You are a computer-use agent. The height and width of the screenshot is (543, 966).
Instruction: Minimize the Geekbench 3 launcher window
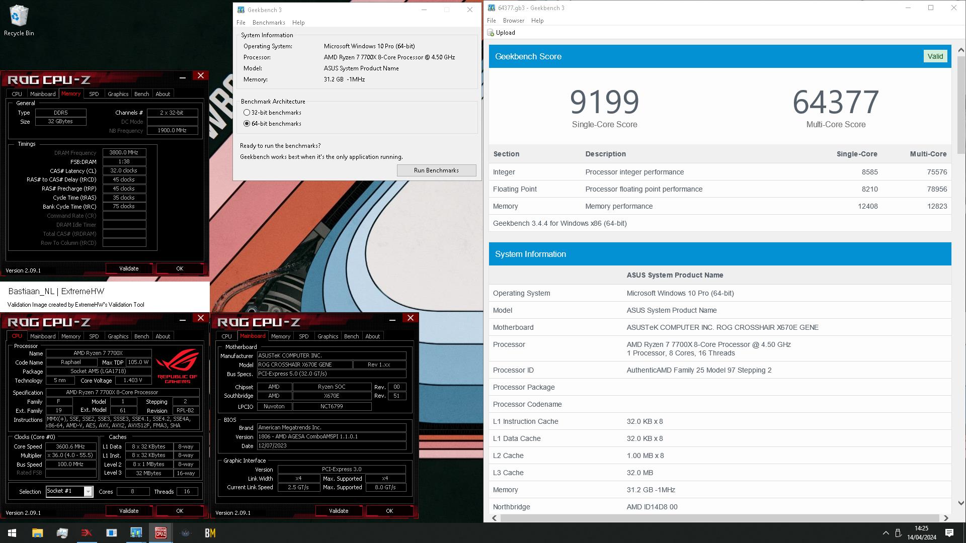424,10
